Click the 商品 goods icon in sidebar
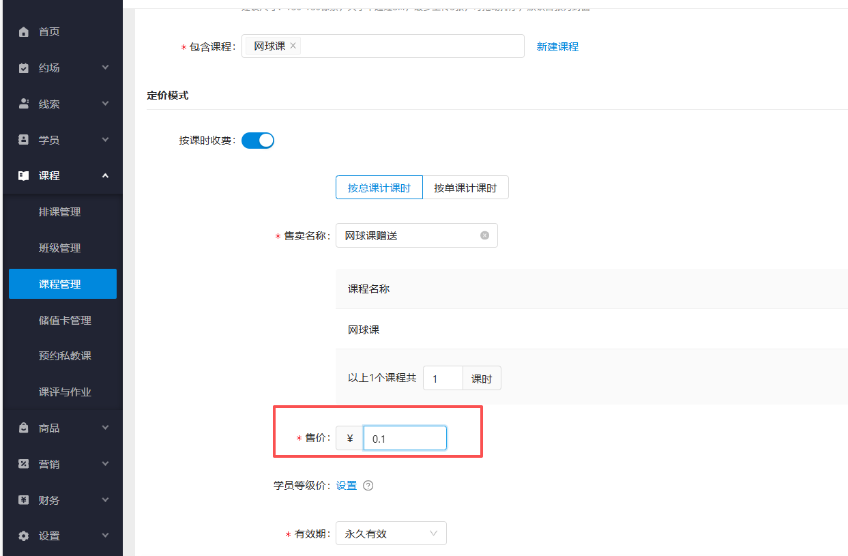 (x=24, y=427)
